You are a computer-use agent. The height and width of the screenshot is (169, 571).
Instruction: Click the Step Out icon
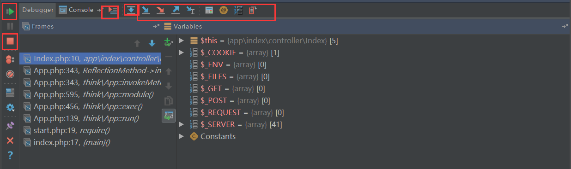pos(175,10)
